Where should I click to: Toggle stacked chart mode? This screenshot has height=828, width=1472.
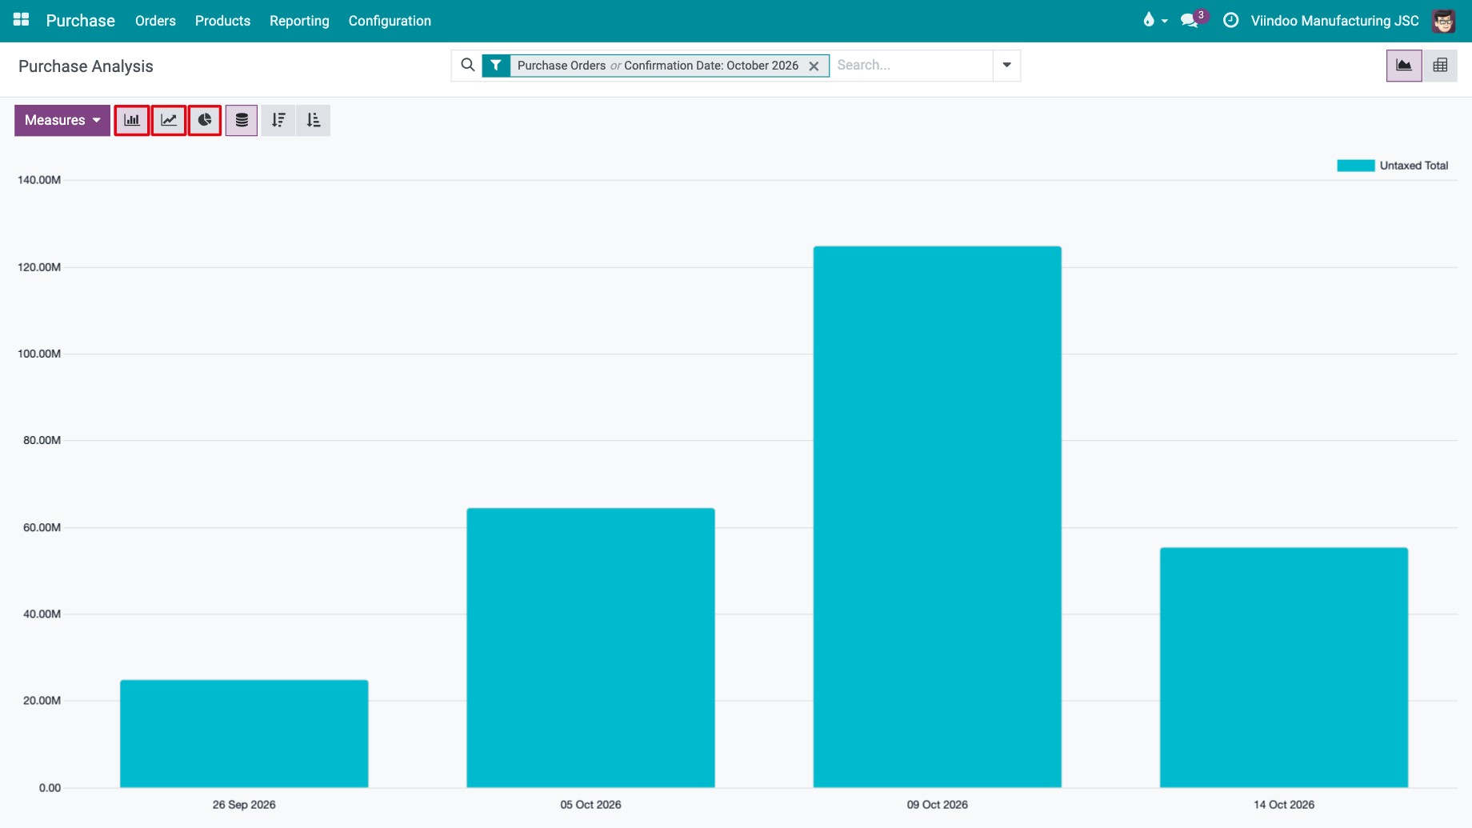point(242,120)
